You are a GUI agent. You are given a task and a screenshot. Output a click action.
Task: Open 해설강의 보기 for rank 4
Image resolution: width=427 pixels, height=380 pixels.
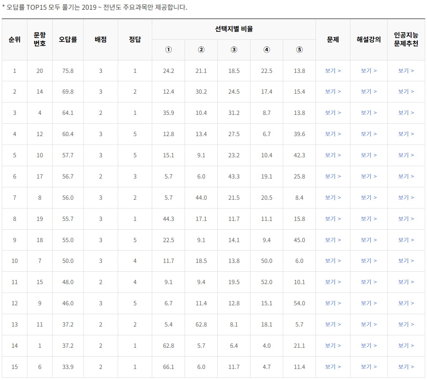tap(369, 134)
